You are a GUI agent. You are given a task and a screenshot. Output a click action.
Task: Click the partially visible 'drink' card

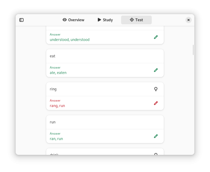coord(98,152)
